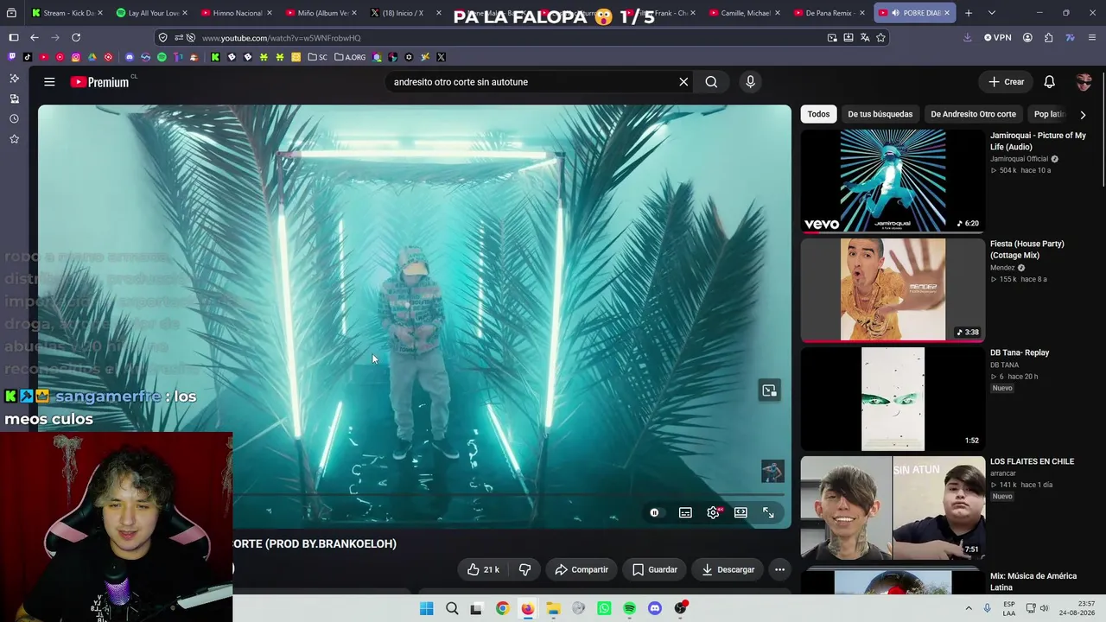Click the miniplayer icon on the video
The image size is (1106, 622).
pyautogui.click(x=769, y=390)
